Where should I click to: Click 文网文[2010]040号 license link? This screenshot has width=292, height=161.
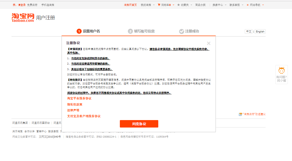pos(50,137)
